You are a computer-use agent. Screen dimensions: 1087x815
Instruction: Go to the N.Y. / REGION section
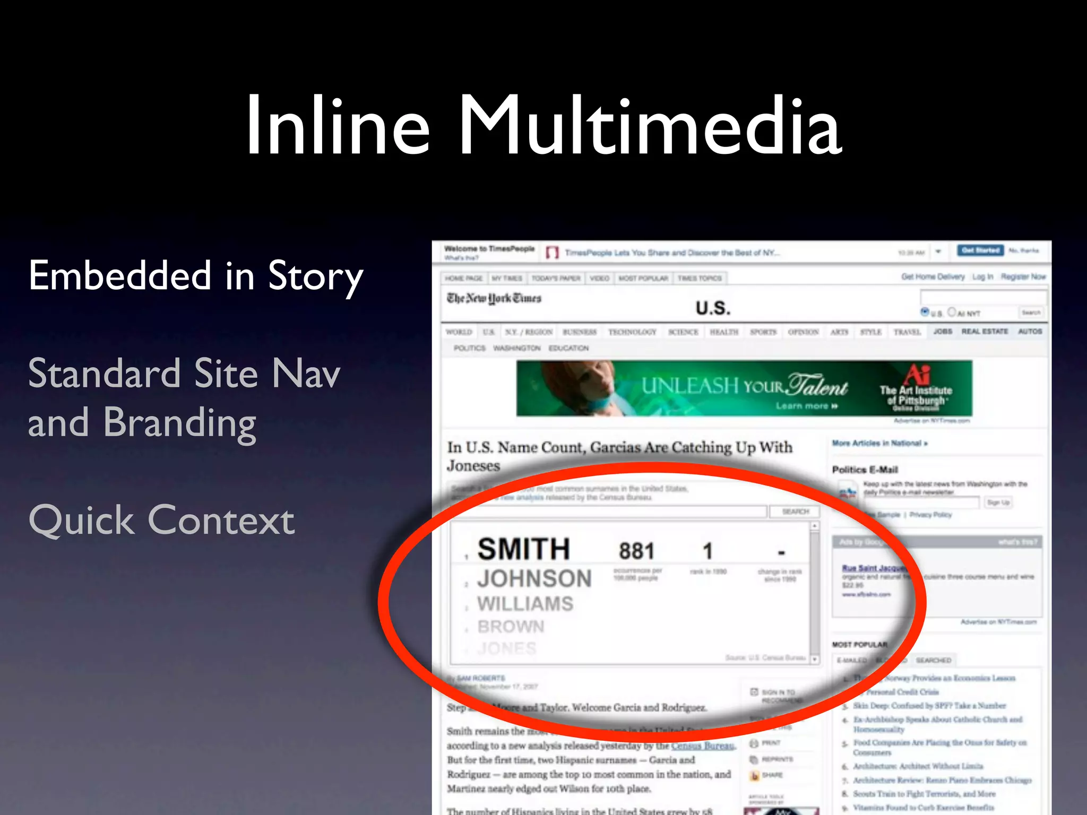click(x=529, y=332)
